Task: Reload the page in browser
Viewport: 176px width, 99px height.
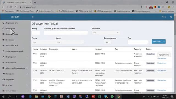Action: tap(11, 7)
